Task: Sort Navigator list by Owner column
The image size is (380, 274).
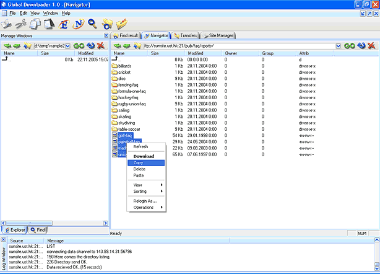Action: [x=240, y=53]
